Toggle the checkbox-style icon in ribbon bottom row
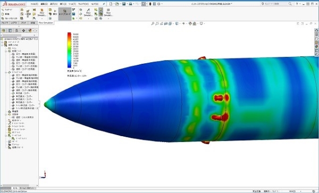Screen dimensions: 319x193 (96, 18)
